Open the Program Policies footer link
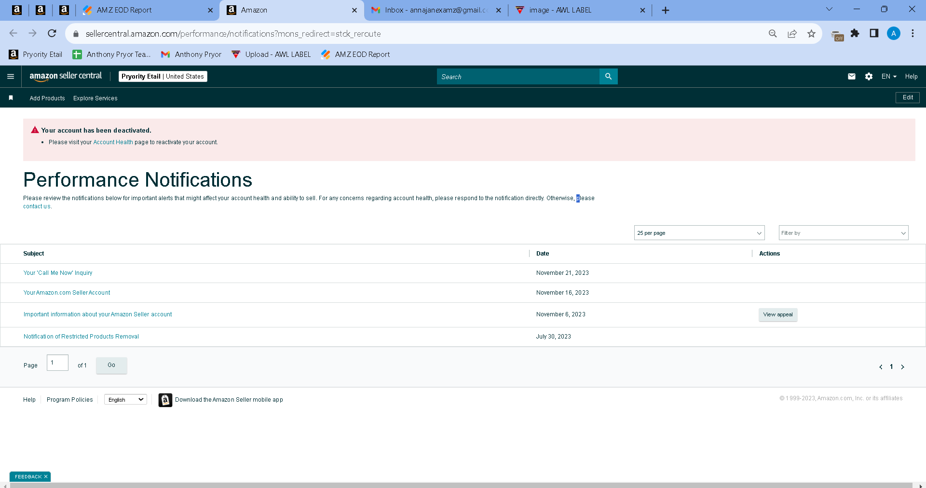This screenshot has height=488, width=926. click(x=70, y=400)
